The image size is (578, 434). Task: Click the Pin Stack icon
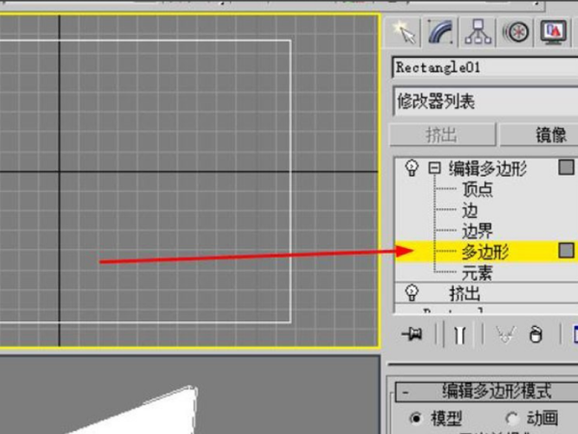pyautogui.click(x=412, y=335)
